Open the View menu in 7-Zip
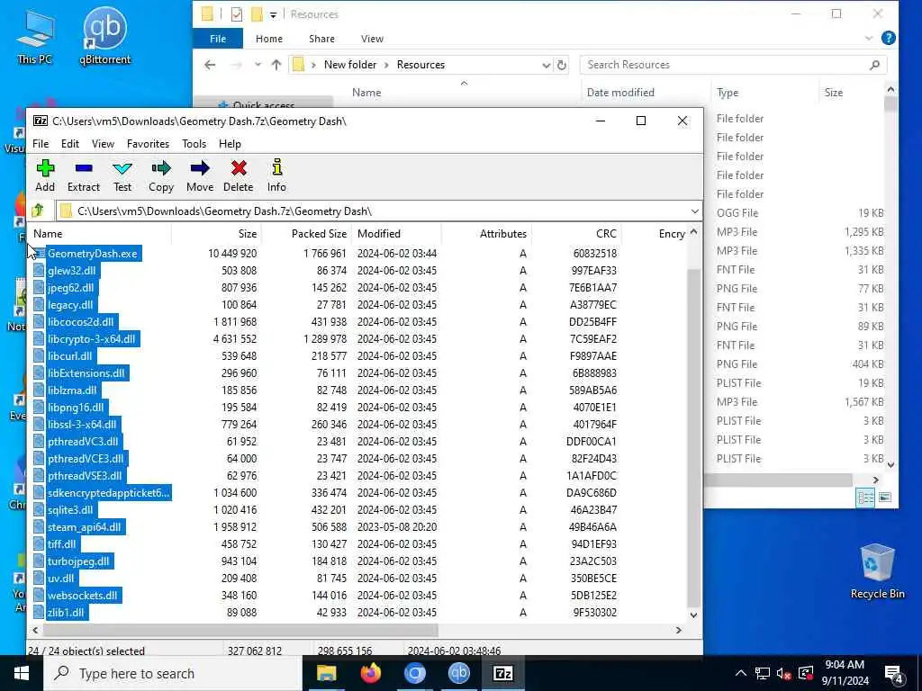The height and width of the screenshot is (691, 922). [x=103, y=144]
